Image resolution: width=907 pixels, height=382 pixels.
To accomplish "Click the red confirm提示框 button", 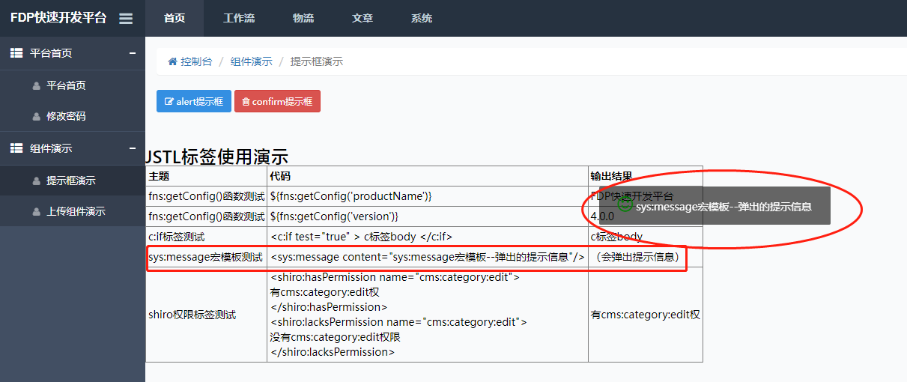I will point(277,101).
